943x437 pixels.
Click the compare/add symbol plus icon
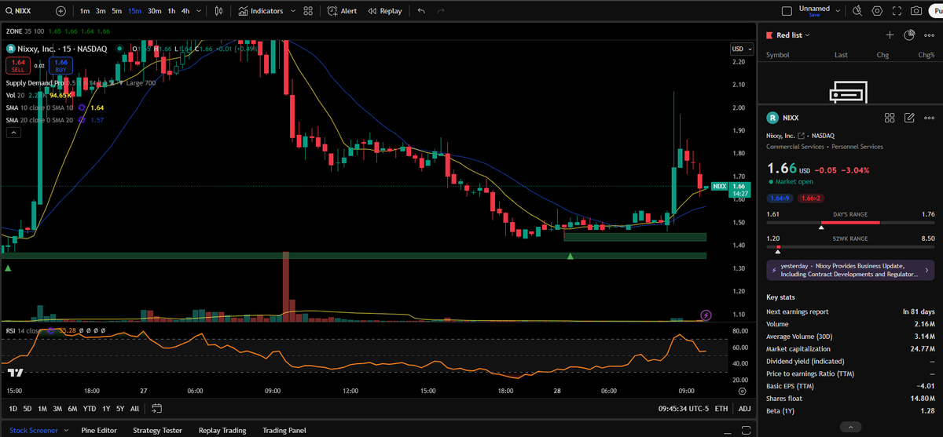coord(61,11)
